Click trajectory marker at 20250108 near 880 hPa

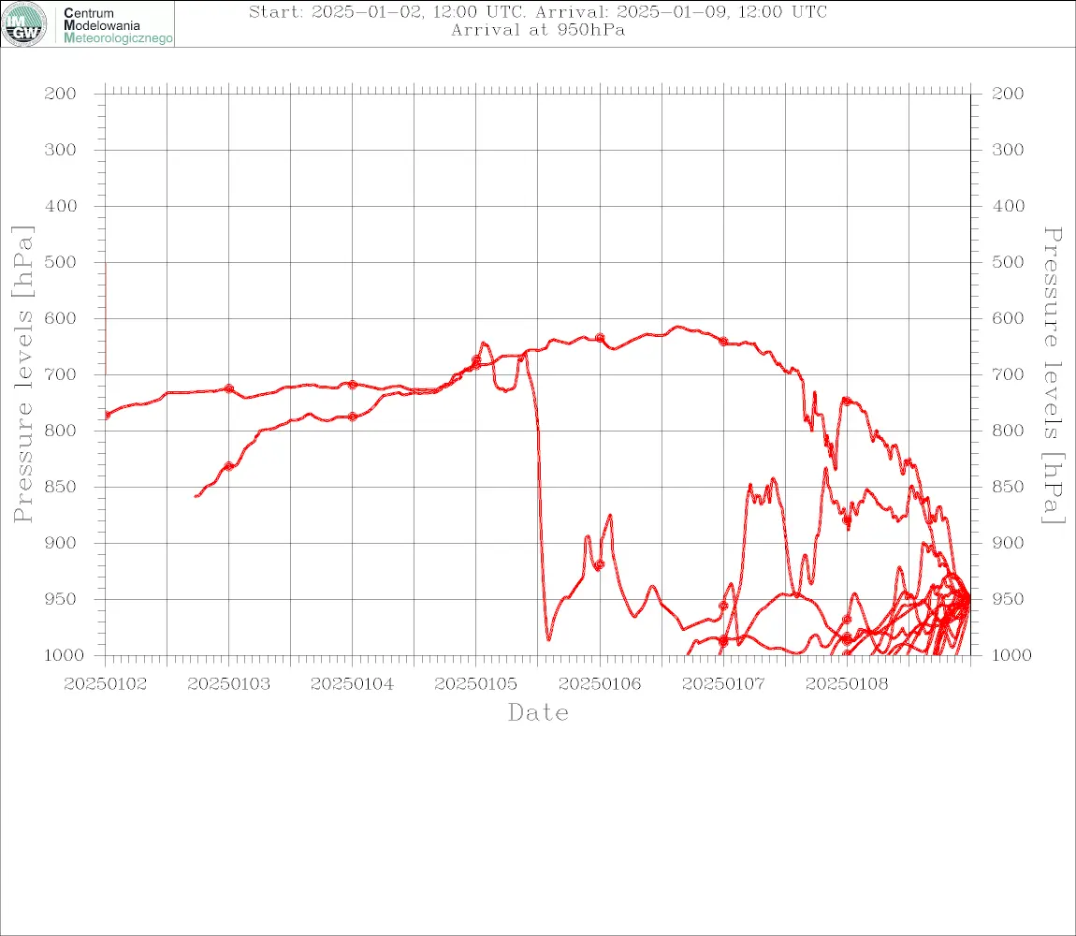(847, 519)
